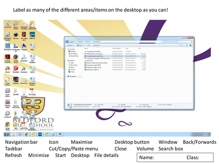This screenshot has height=164, width=219.
Task: Open the recent pages dropdown arrow
Action: tap(72, 42)
